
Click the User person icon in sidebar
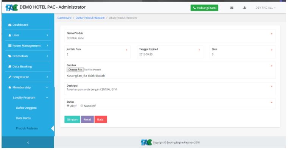click(x=10, y=35)
